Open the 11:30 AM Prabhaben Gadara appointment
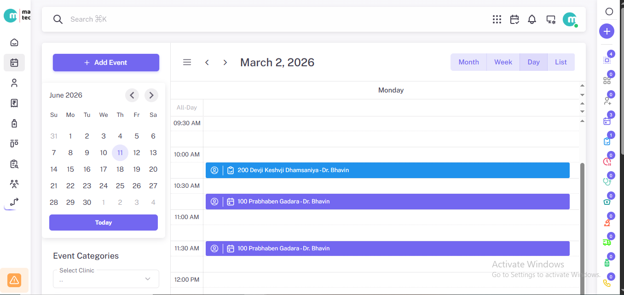Image resolution: width=624 pixels, height=295 pixels. tap(387, 249)
